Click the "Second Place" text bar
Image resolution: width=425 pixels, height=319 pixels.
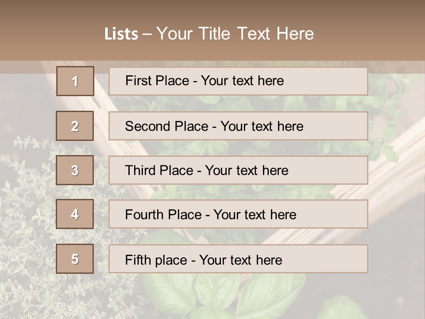tap(238, 126)
